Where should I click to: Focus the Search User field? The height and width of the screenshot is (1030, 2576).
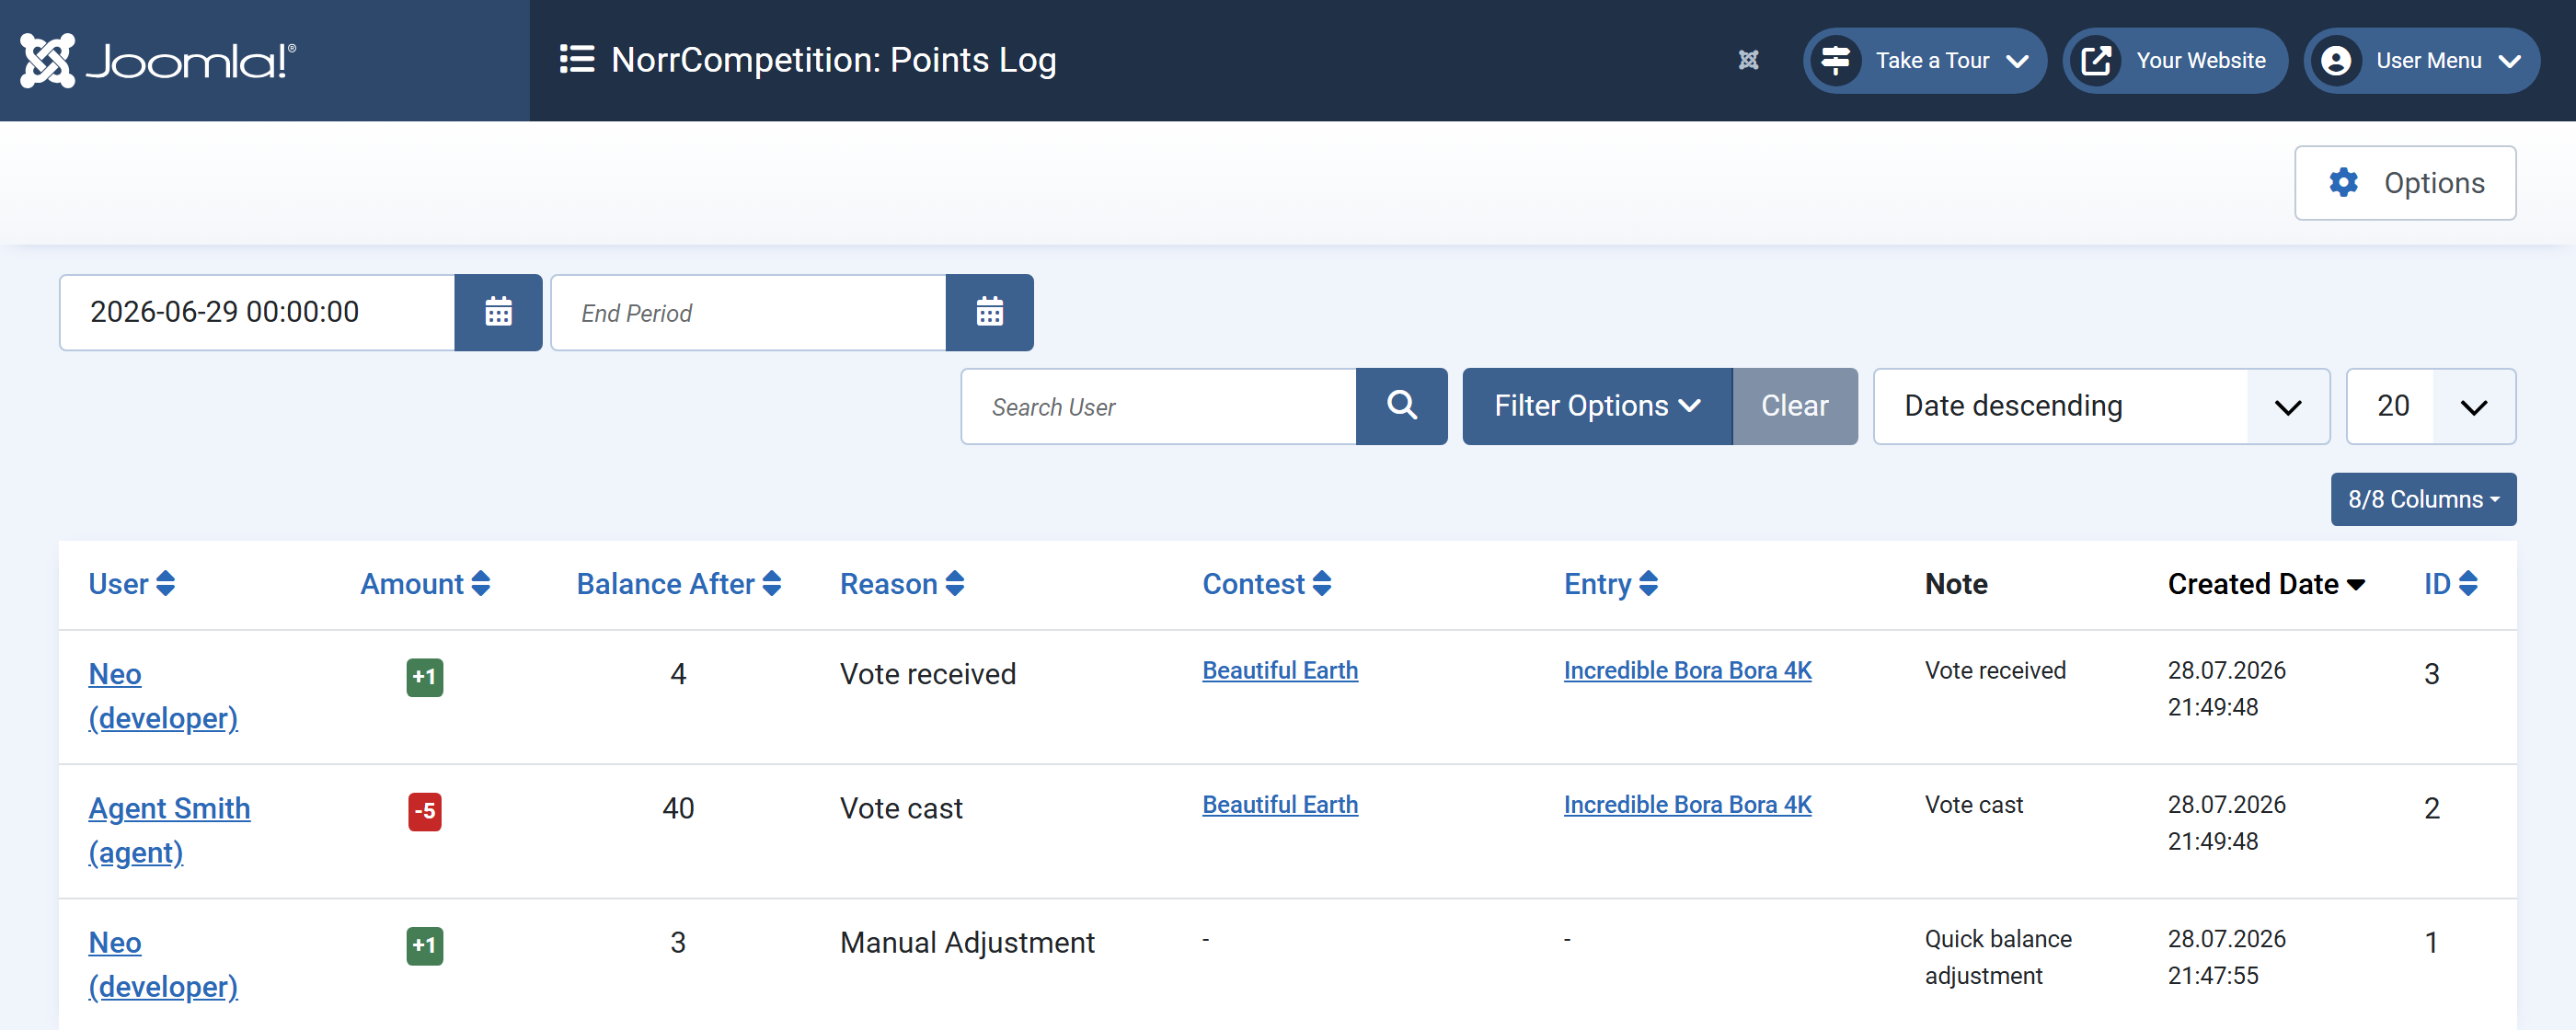click(x=1159, y=406)
